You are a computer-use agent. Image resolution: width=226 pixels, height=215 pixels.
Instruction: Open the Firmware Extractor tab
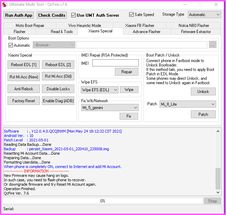(x=196, y=32)
